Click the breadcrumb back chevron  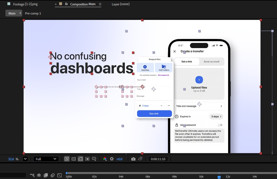point(20,13)
